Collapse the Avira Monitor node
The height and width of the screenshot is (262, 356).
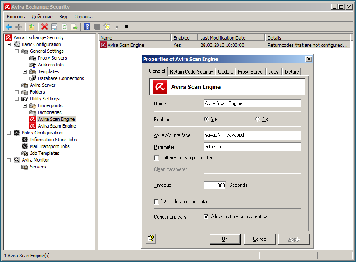9,160
